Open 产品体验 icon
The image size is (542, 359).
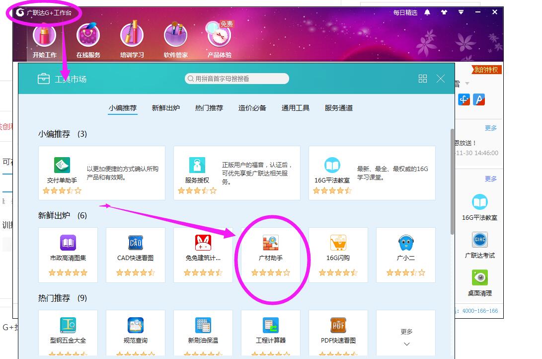tap(219, 34)
